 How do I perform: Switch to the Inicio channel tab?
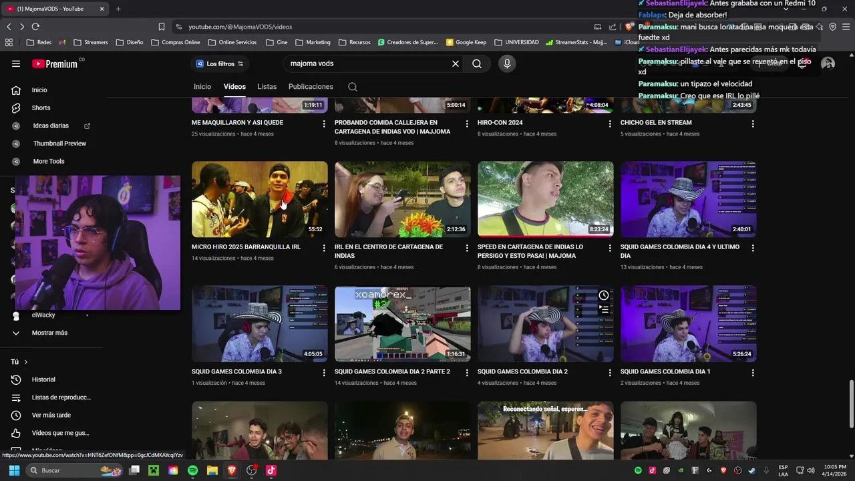(202, 87)
